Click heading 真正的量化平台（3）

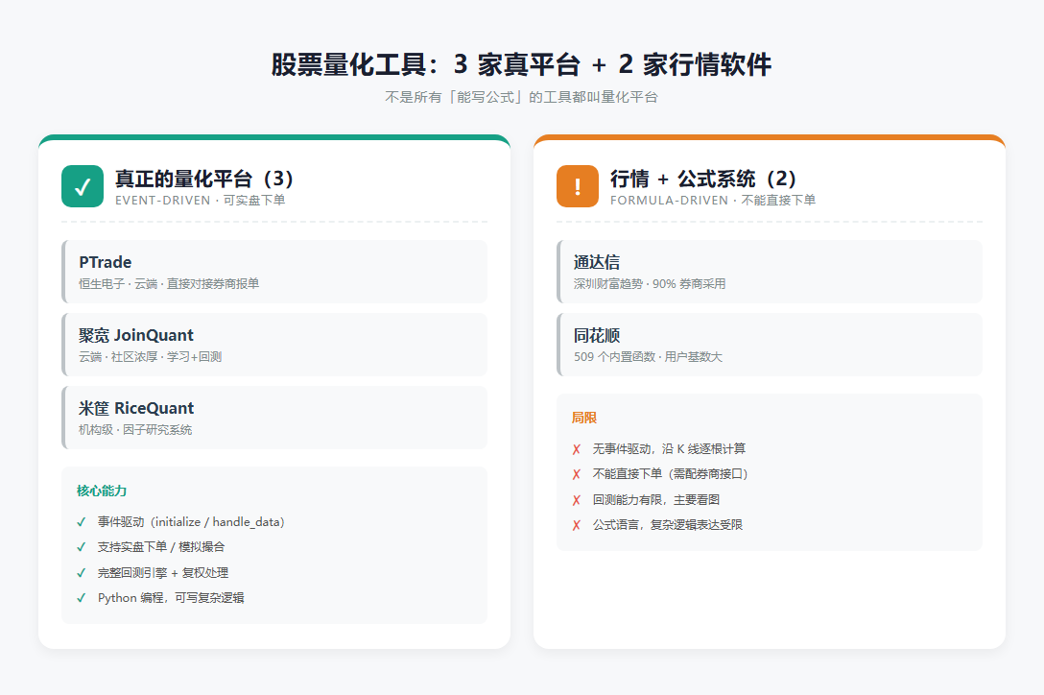pyautogui.click(x=204, y=179)
